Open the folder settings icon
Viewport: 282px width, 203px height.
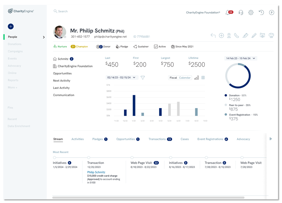(262, 35)
